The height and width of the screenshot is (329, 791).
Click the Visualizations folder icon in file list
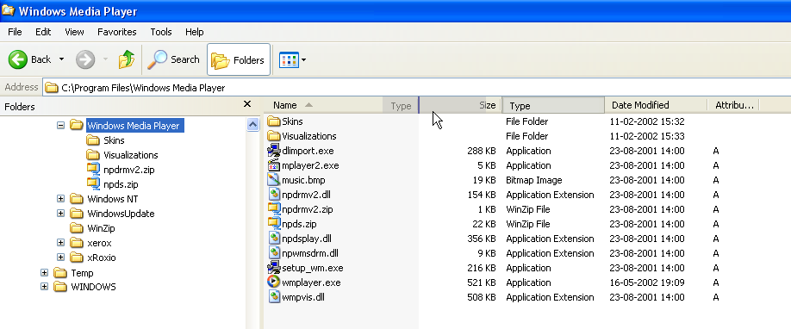[x=273, y=136]
